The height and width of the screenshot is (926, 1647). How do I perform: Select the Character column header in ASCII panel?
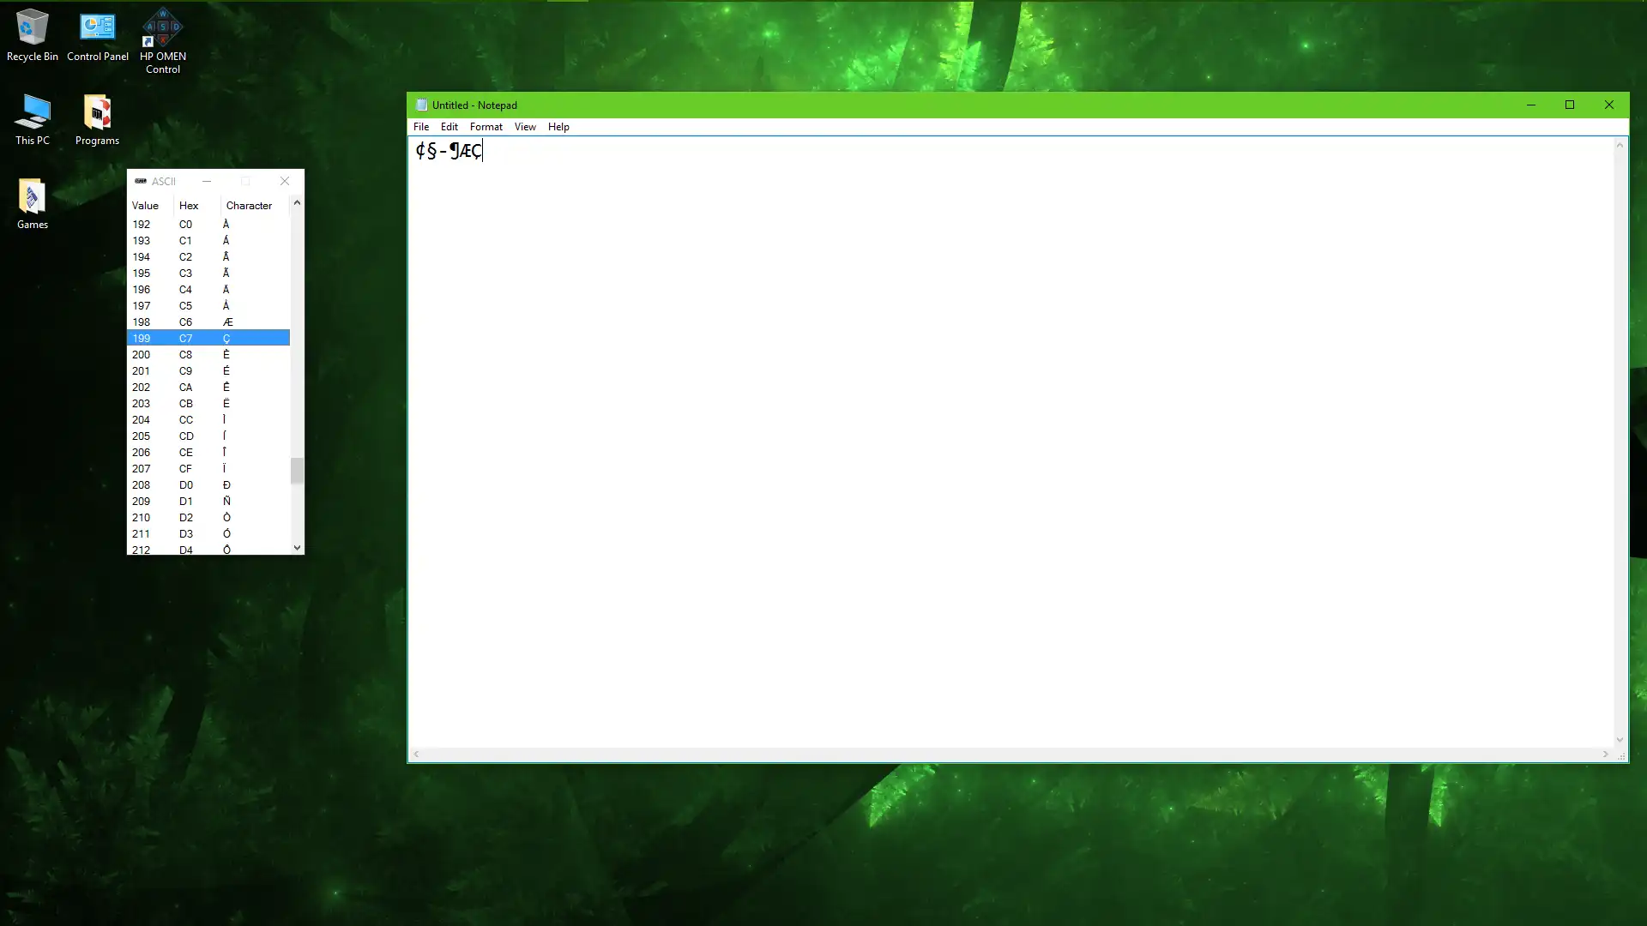(x=248, y=205)
